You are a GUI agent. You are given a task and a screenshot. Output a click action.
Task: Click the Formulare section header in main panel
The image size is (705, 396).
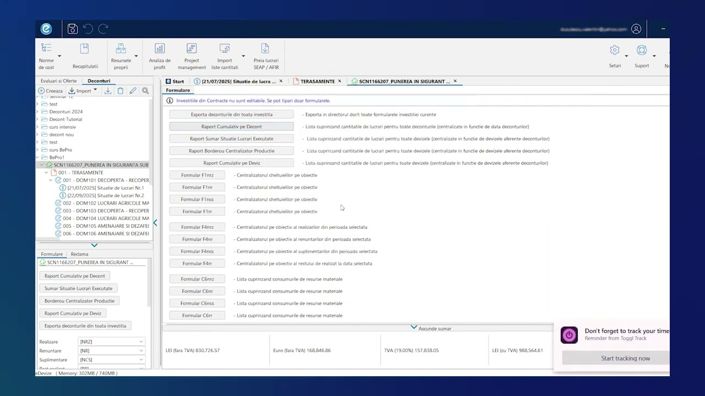pyautogui.click(x=178, y=90)
